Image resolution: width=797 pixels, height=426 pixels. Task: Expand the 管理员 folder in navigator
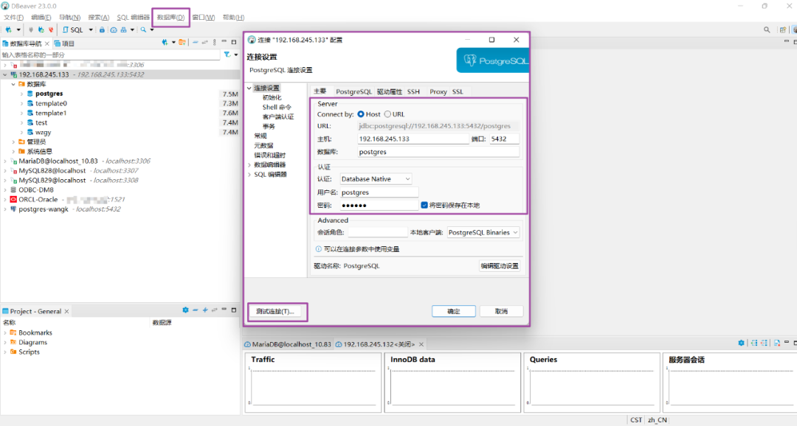point(13,142)
